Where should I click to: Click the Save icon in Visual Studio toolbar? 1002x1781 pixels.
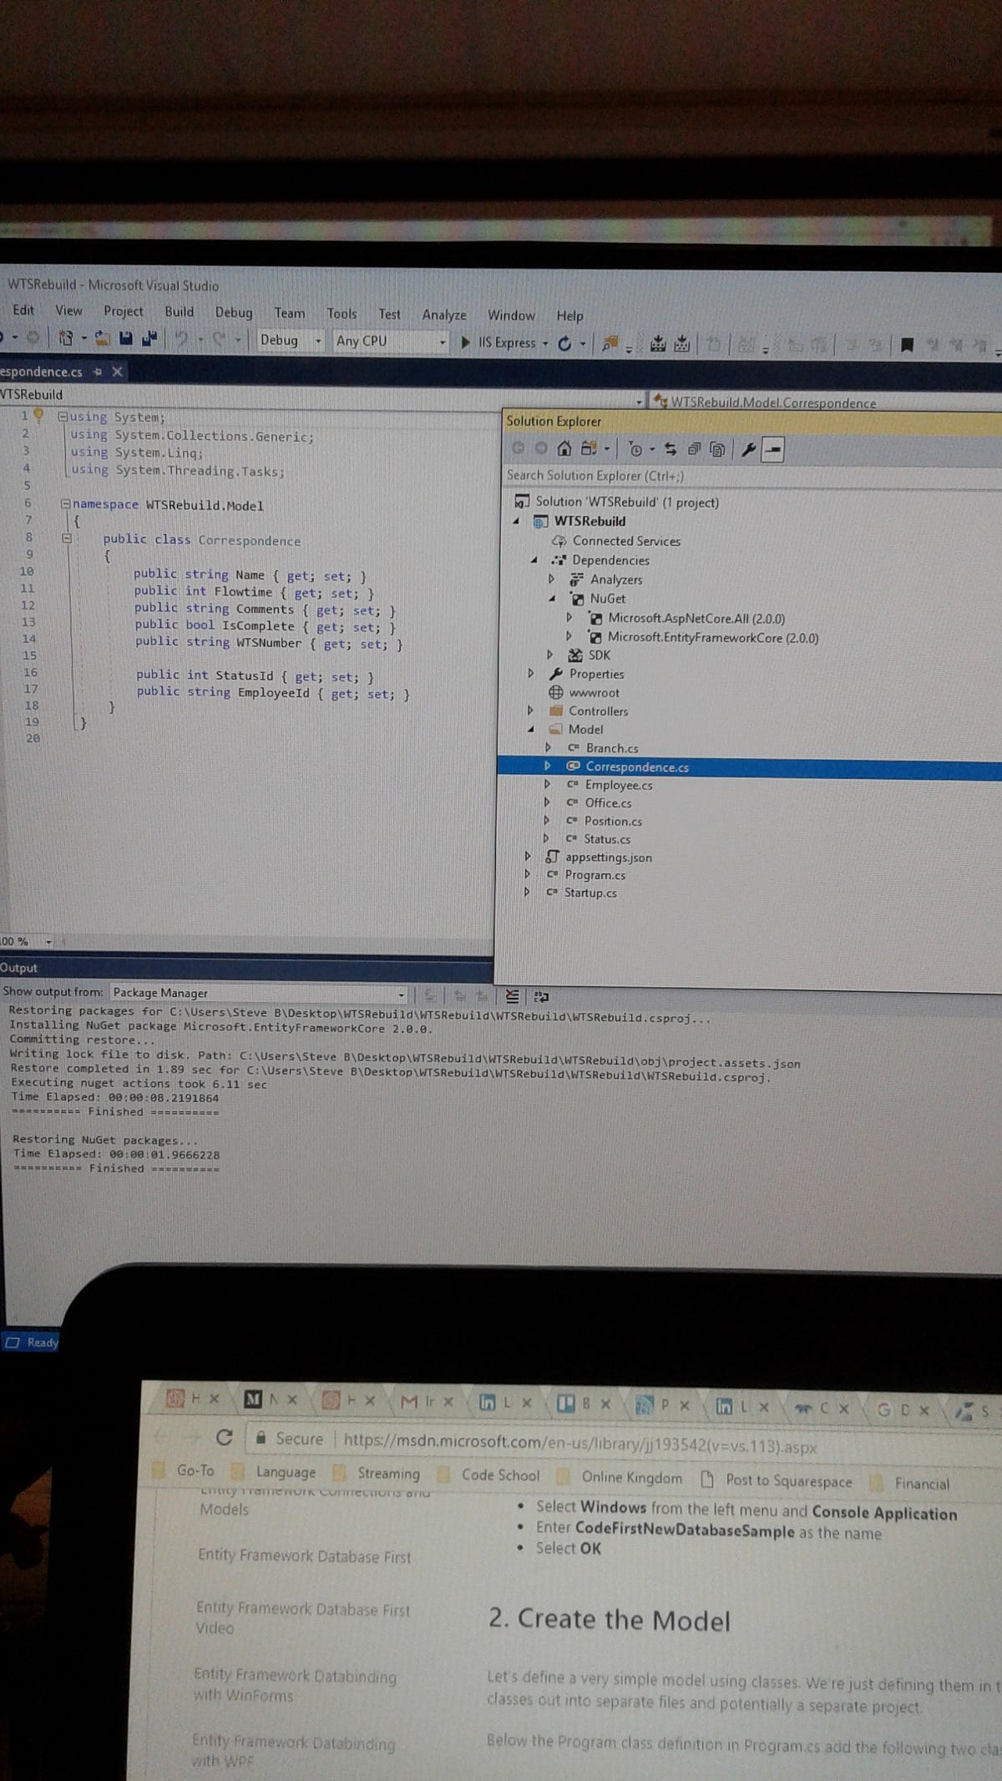(x=126, y=339)
